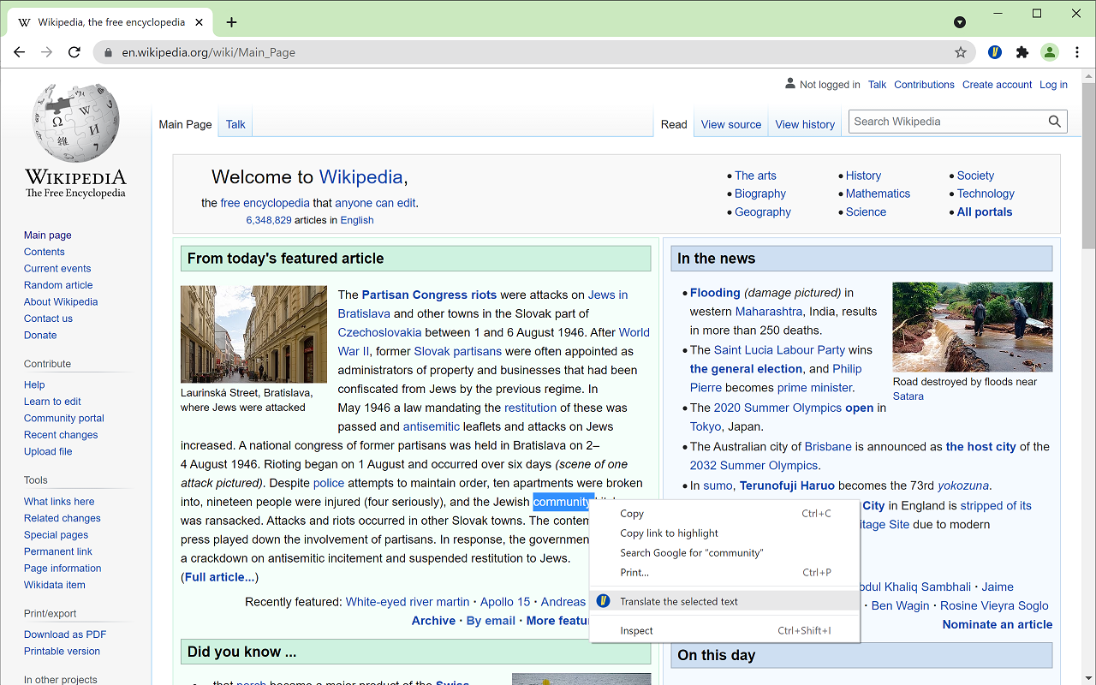The image size is (1096, 685).
Task: Open the Satara caption link
Action: (908, 396)
